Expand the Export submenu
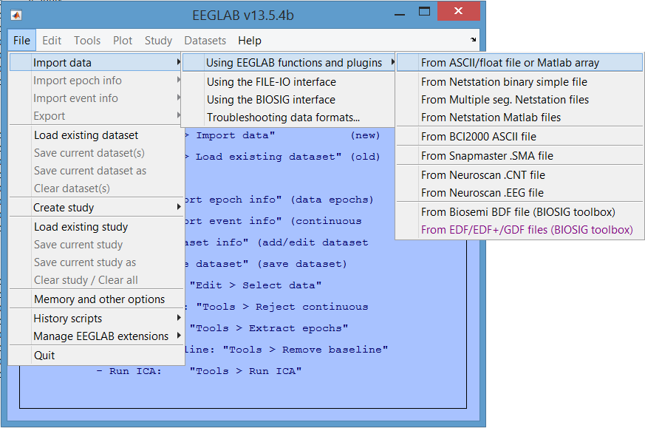 click(x=96, y=115)
